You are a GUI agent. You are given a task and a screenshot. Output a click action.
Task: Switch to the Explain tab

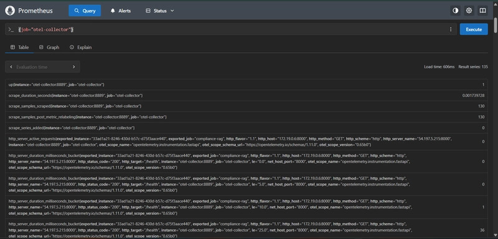pyautogui.click(x=81, y=47)
